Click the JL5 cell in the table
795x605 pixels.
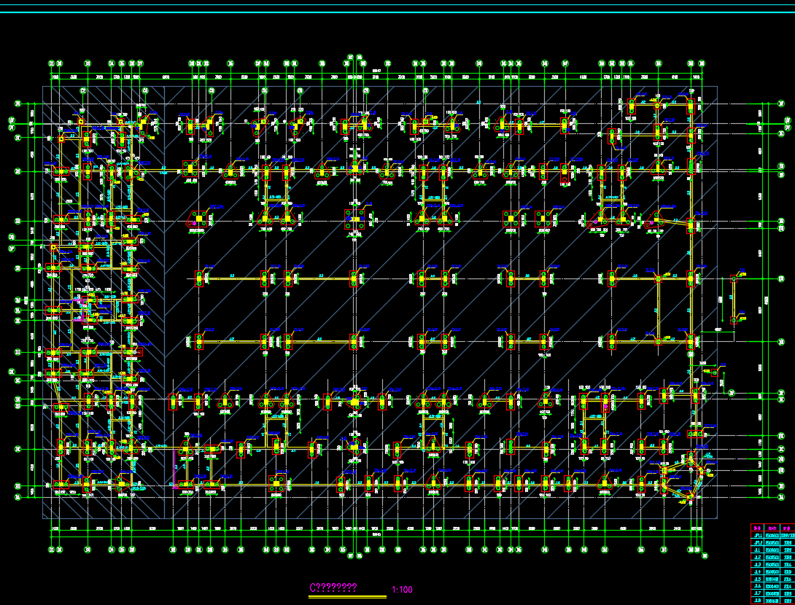point(757,579)
